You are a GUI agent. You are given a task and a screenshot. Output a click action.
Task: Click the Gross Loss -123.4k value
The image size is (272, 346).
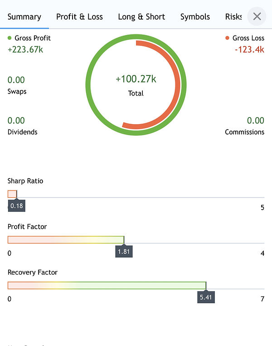pos(249,50)
